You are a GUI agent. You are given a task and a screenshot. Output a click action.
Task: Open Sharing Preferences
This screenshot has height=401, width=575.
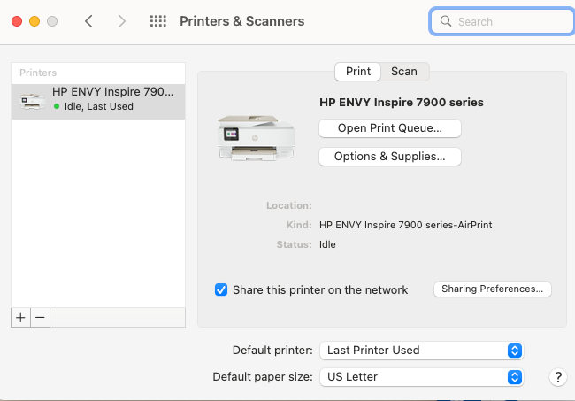coord(492,289)
